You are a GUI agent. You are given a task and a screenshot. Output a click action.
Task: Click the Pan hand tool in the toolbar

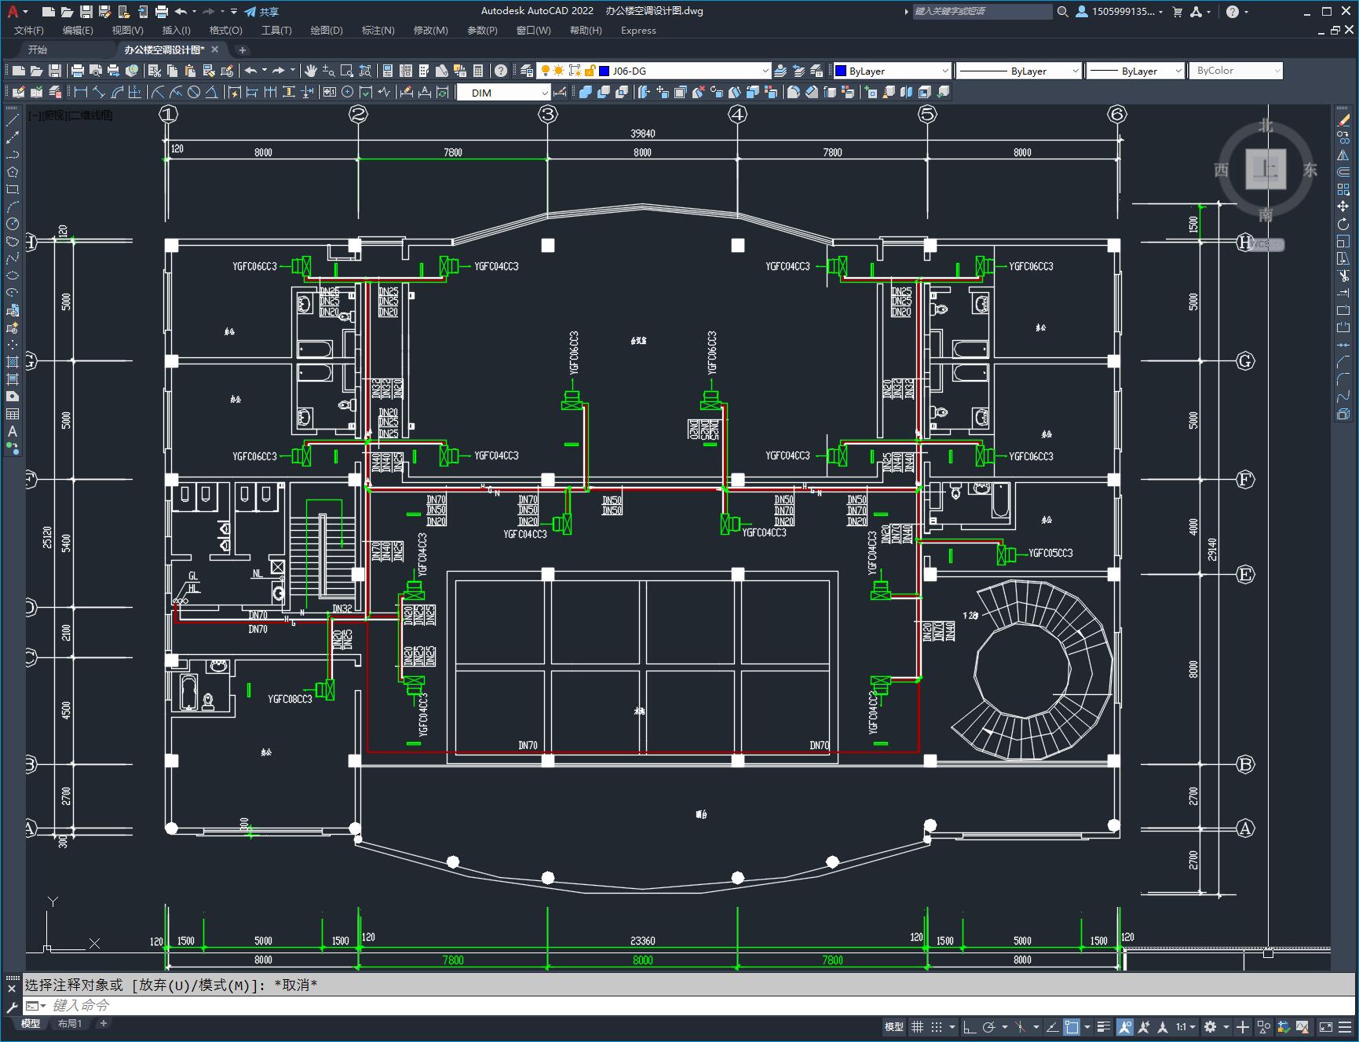click(x=311, y=71)
